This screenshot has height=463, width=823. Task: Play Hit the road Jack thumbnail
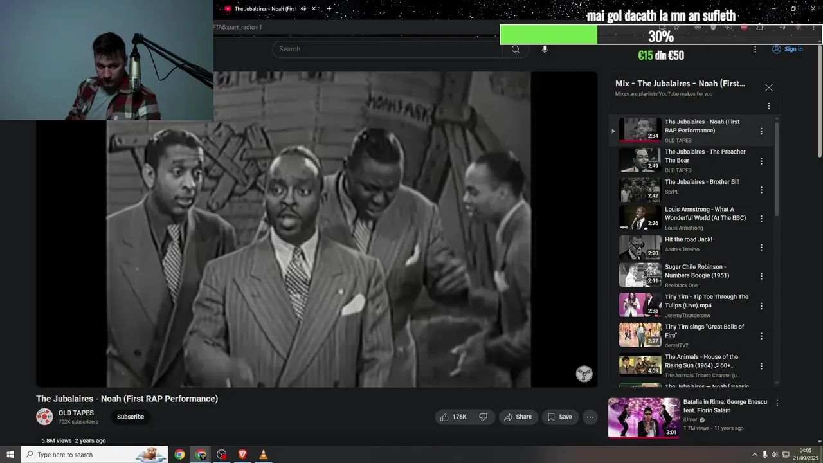click(640, 247)
